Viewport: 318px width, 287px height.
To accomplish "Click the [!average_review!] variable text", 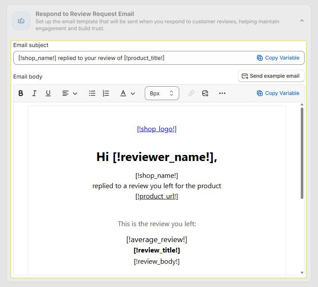I will point(157,240).
